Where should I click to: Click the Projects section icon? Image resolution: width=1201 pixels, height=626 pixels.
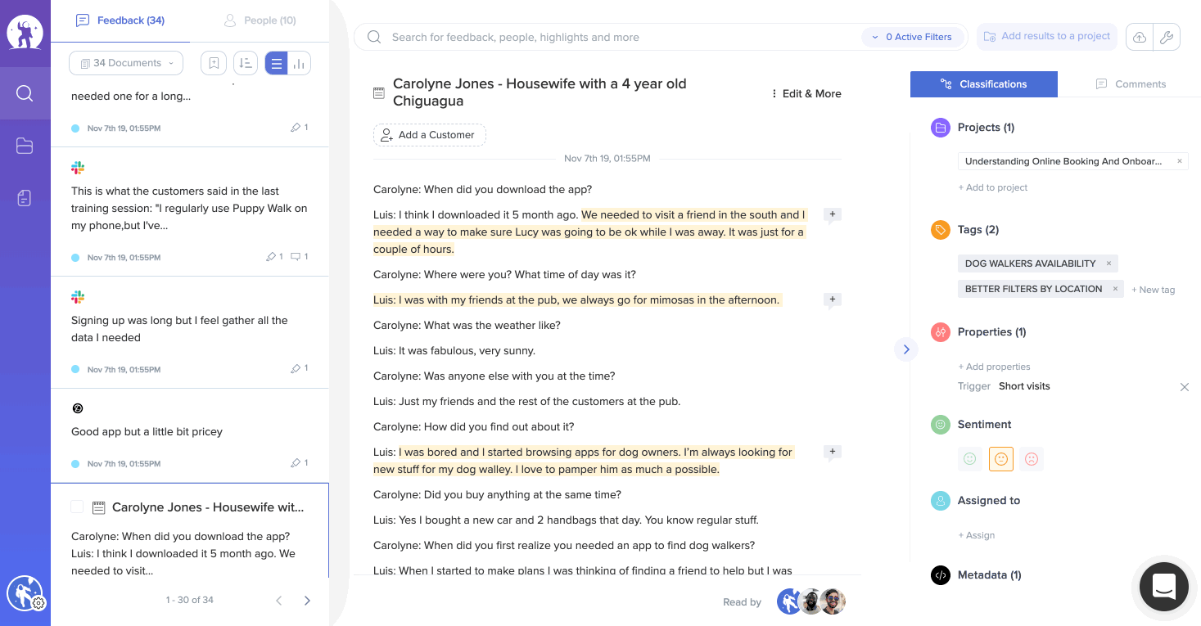tap(941, 128)
